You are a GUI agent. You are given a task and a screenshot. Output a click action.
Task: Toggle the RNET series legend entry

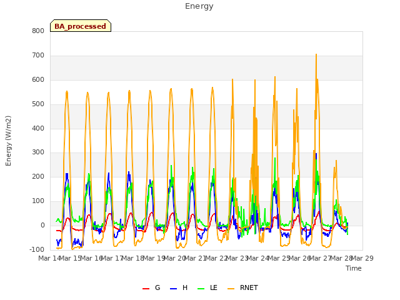tap(242, 288)
